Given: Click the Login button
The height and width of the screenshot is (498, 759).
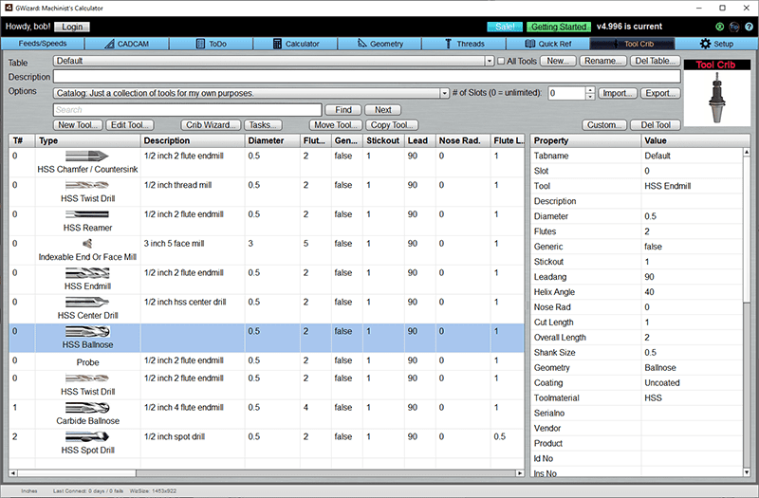Looking at the screenshot, I should point(72,28).
